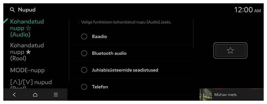Open search with the magnifier icon
The height and width of the screenshot is (104, 267).
click(12, 10)
